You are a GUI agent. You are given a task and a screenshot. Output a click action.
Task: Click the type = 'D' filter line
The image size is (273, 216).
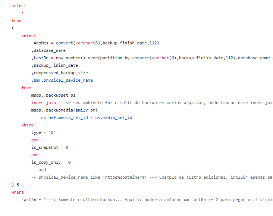tap(44, 133)
